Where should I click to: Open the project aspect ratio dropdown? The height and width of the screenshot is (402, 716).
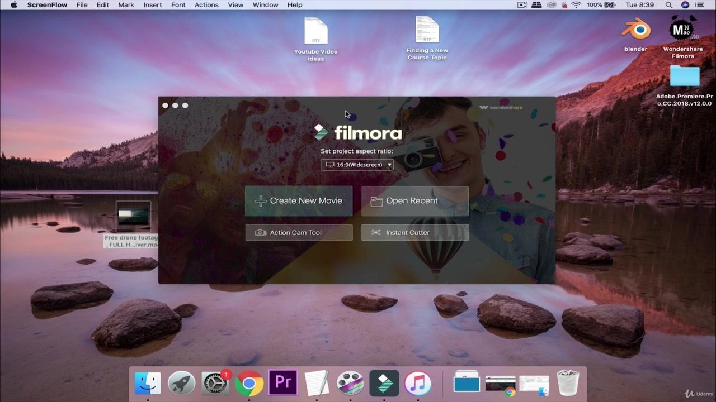click(x=357, y=165)
